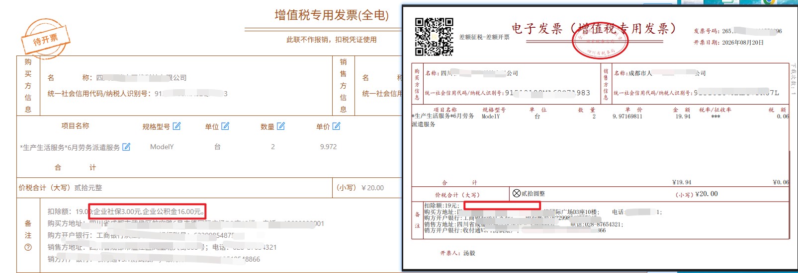Click the 0.06 tax amount in the item row
The height and width of the screenshot is (273, 798).
783,116
